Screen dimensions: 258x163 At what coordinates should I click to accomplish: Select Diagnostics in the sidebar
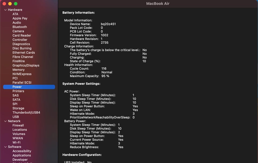(x=21, y=44)
